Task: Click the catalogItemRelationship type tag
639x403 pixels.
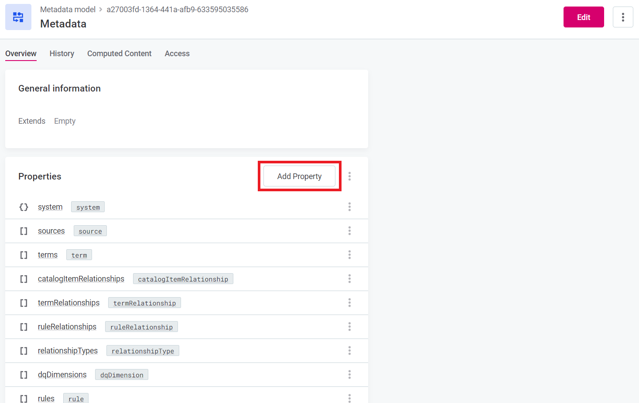Action: tap(183, 279)
